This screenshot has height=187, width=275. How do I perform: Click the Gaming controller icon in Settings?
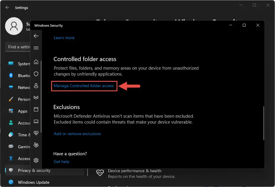coord(11,146)
